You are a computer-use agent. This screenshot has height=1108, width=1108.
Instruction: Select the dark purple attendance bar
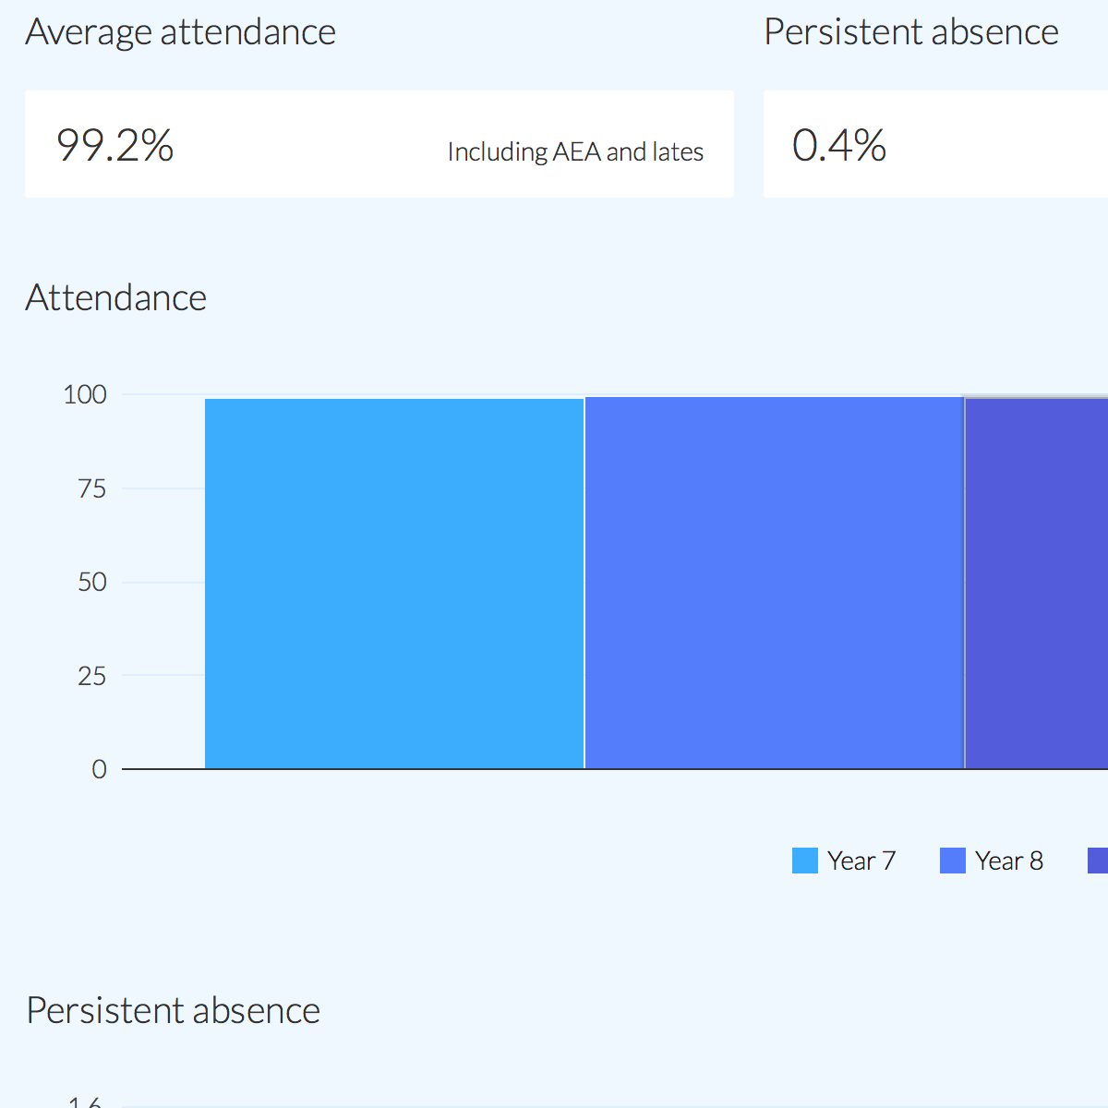click(1037, 584)
